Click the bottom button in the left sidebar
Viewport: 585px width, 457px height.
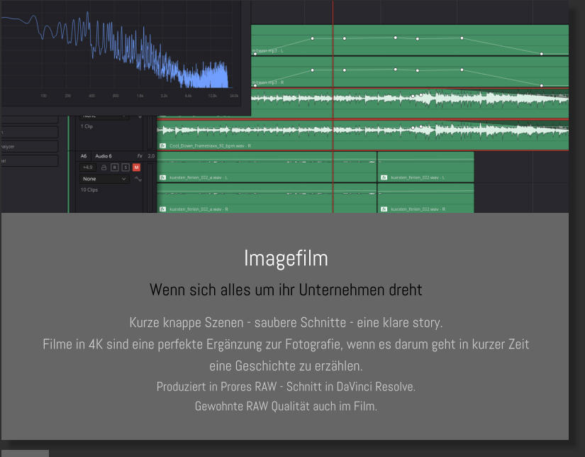pyautogui.click(x=28, y=160)
